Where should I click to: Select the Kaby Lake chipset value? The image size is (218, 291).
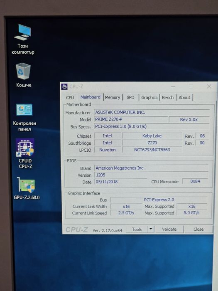(152, 136)
